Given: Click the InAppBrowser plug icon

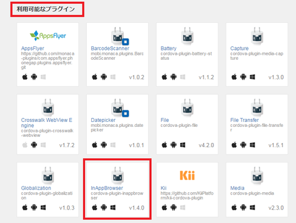Looking at the screenshot, I should coord(118,176).
